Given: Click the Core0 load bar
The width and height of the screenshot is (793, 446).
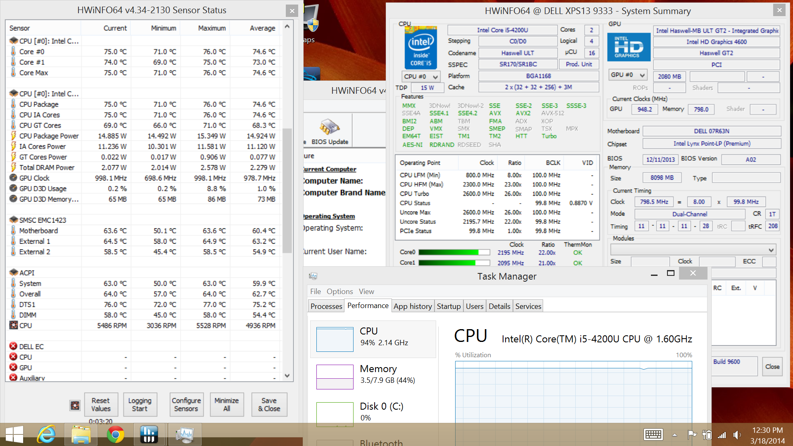Looking at the screenshot, I should tap(454, 252).
